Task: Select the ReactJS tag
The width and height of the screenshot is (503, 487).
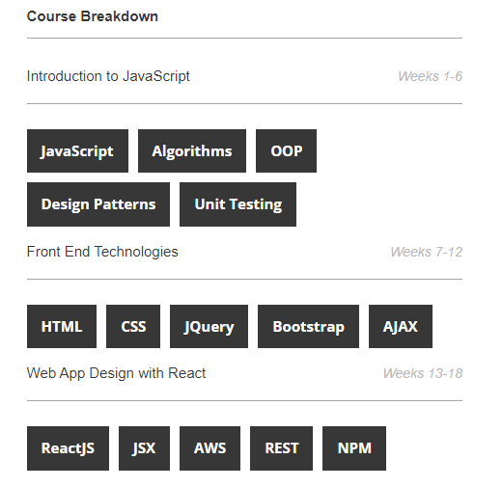Action: [68, 448]
